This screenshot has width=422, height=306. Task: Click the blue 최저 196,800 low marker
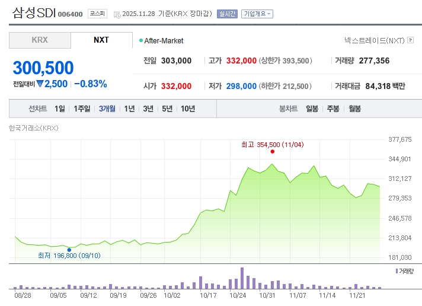point(69,250)
